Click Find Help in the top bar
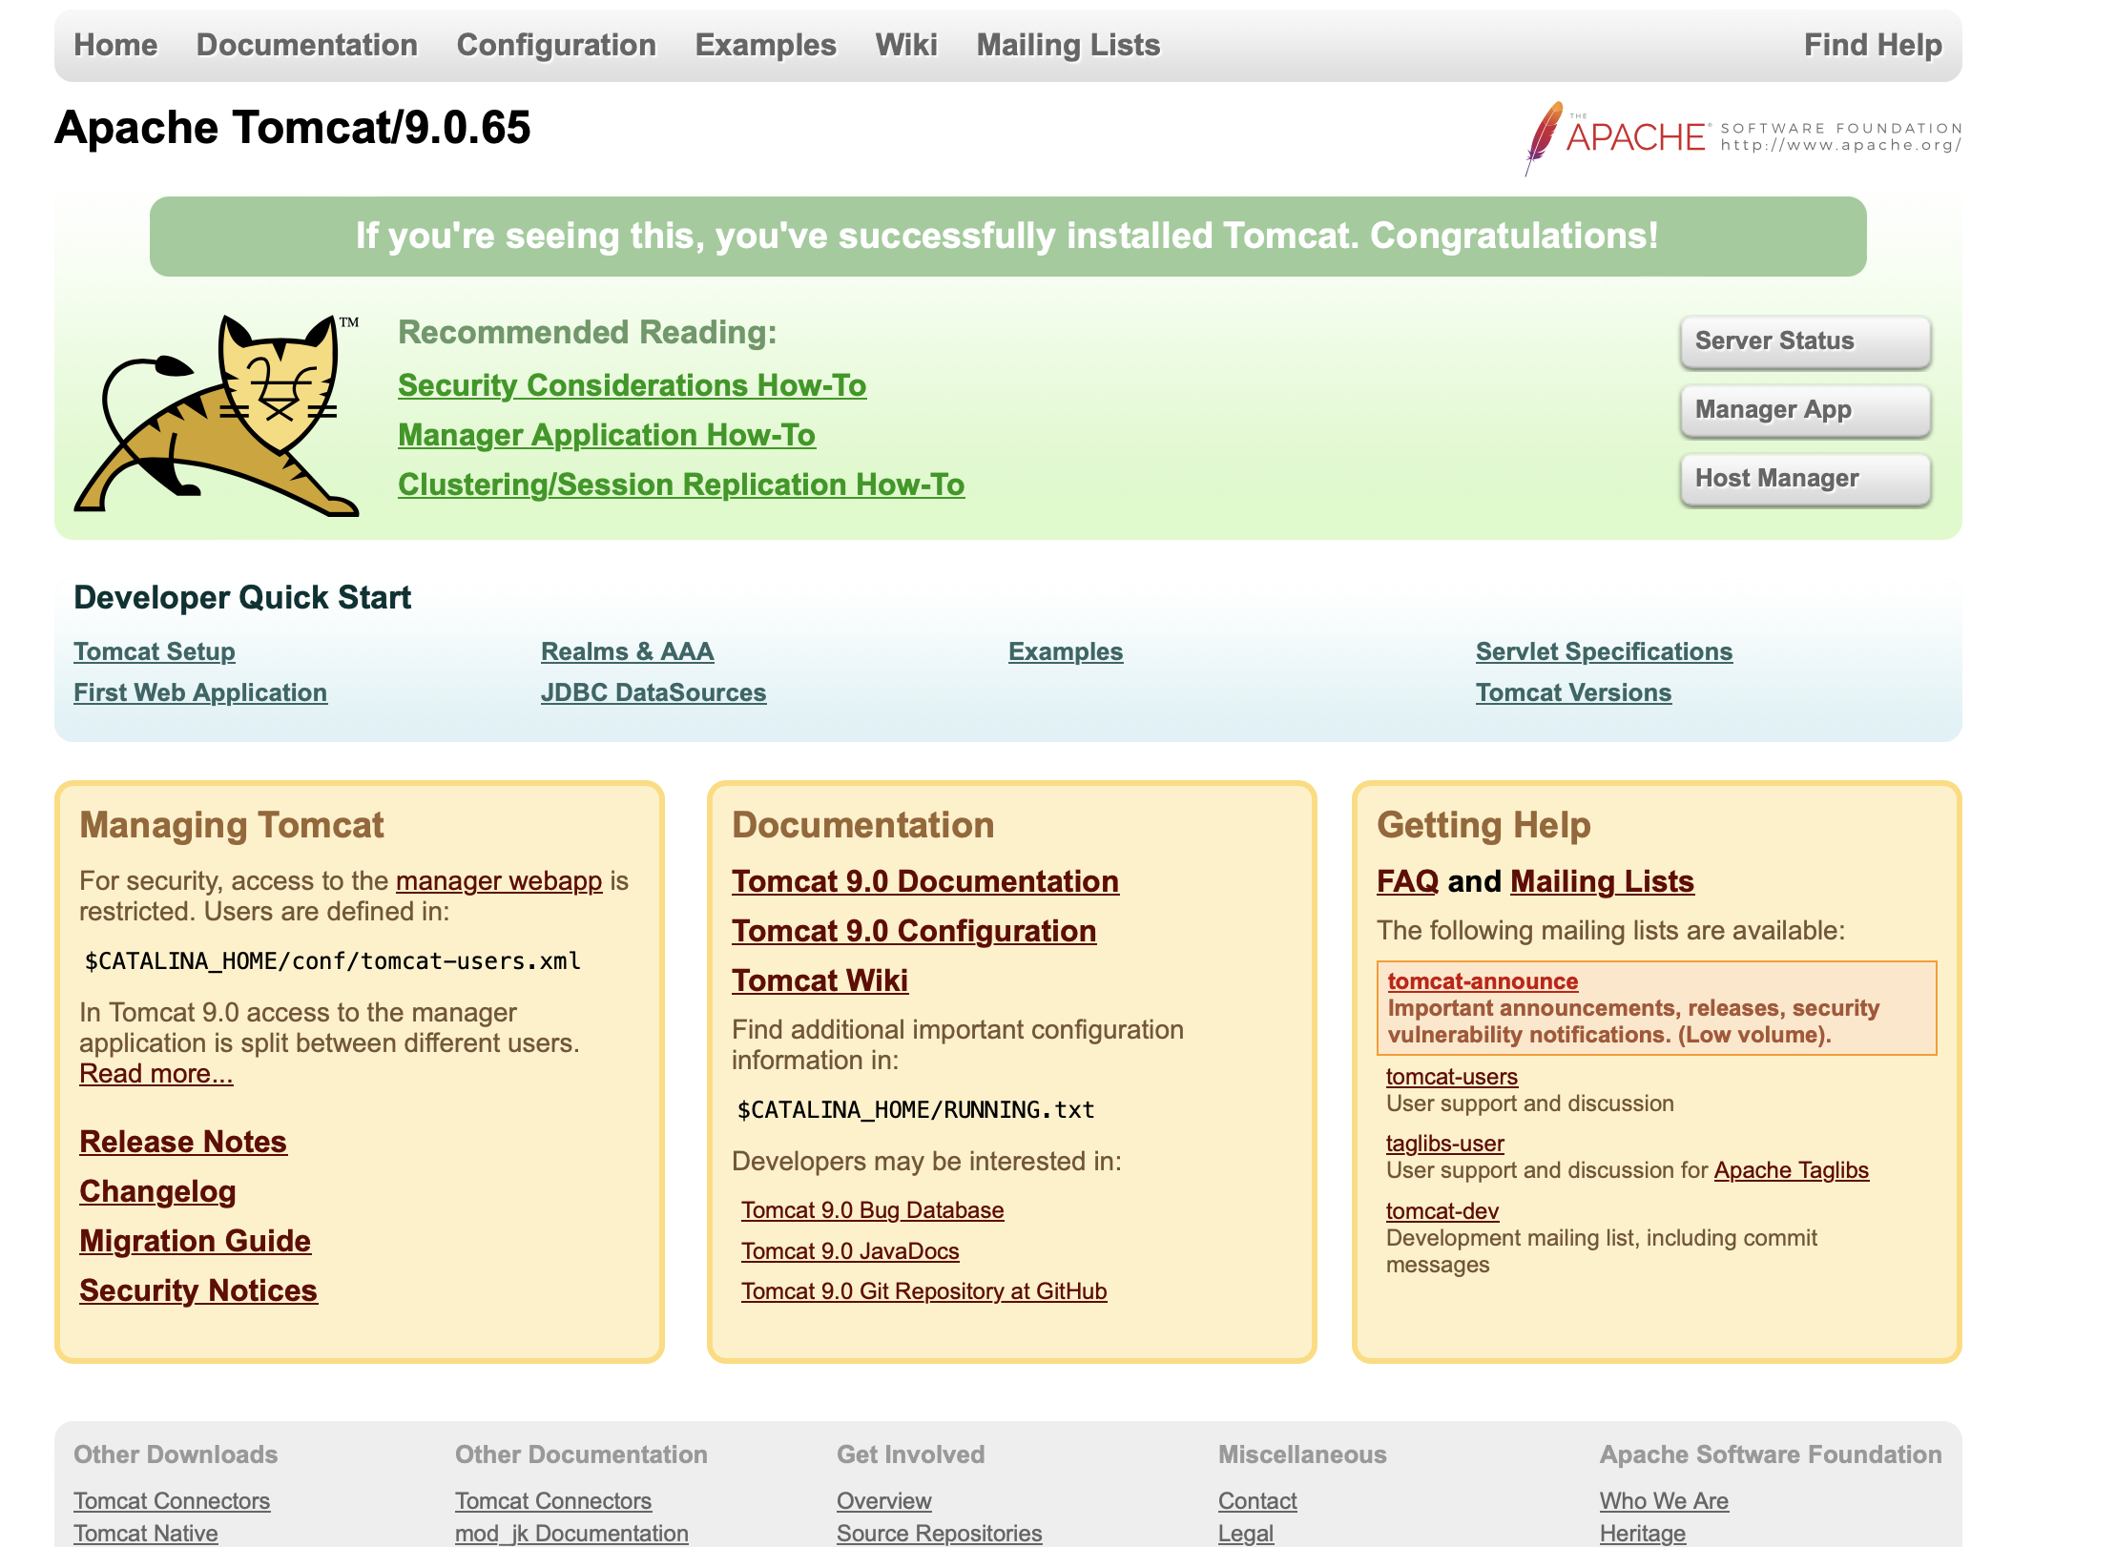The width and height of the screenshot is (2116, 1547). (1873, 45)
